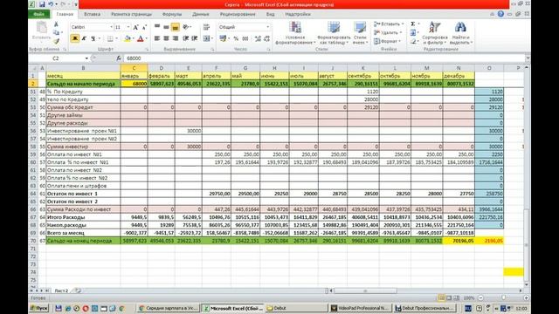Switch to Разметка страницы tab
559x314 pixels.
click(131, 14)
